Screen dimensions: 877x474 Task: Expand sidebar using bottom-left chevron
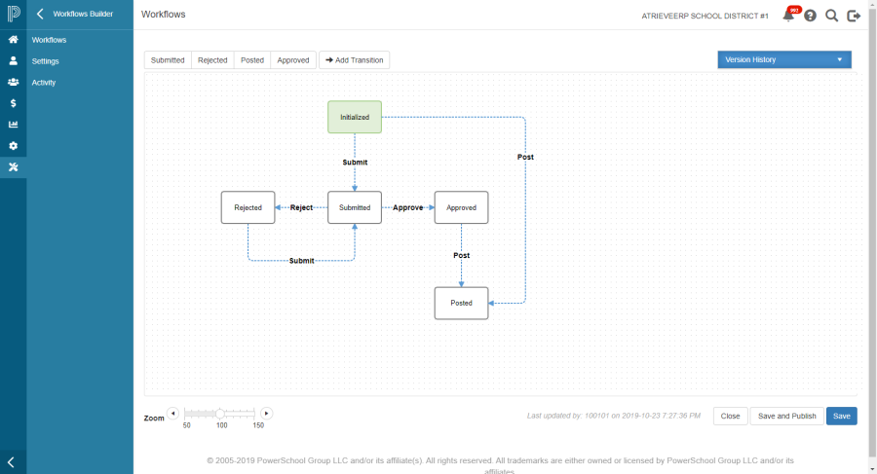(12, 462)
